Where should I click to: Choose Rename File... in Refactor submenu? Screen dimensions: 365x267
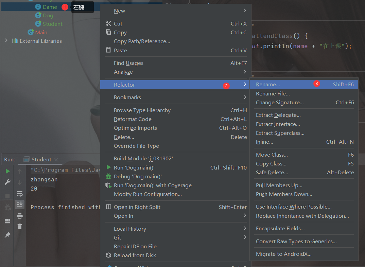[x=304, y=93]
